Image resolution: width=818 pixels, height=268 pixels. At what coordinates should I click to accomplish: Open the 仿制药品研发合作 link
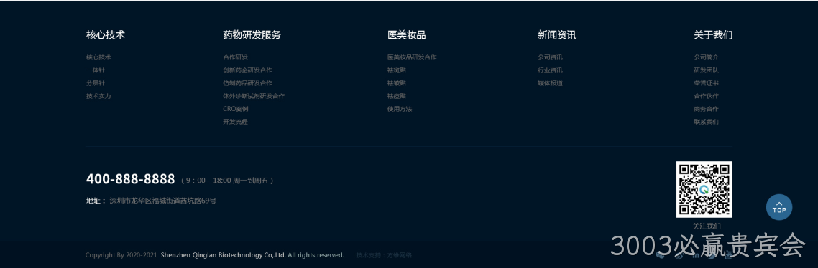(x=247, y=83)
